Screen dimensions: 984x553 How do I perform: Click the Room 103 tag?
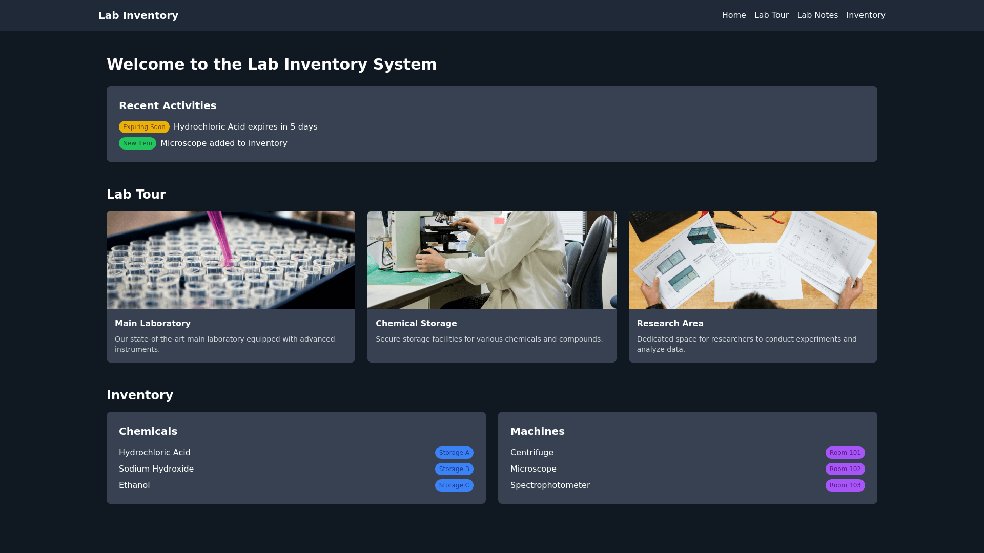pos(845,485)
